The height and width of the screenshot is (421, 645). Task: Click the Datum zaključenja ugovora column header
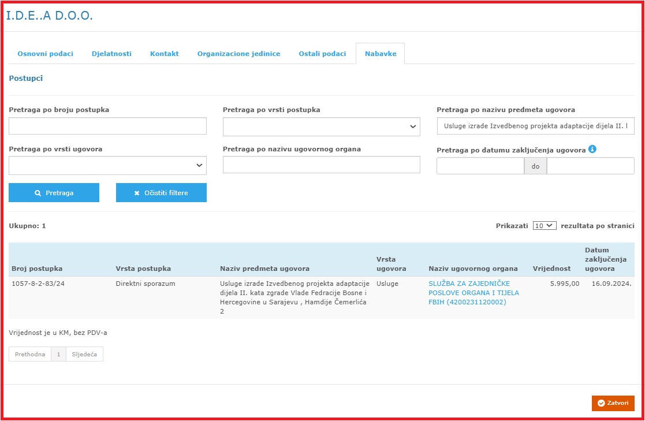[606, 259]
